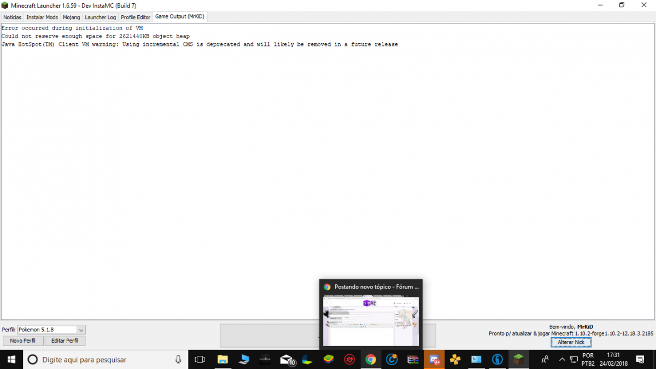Screen dimensions: 656x369
Task: Open Discord from the taskbar
Action: [x=435, y=359]
